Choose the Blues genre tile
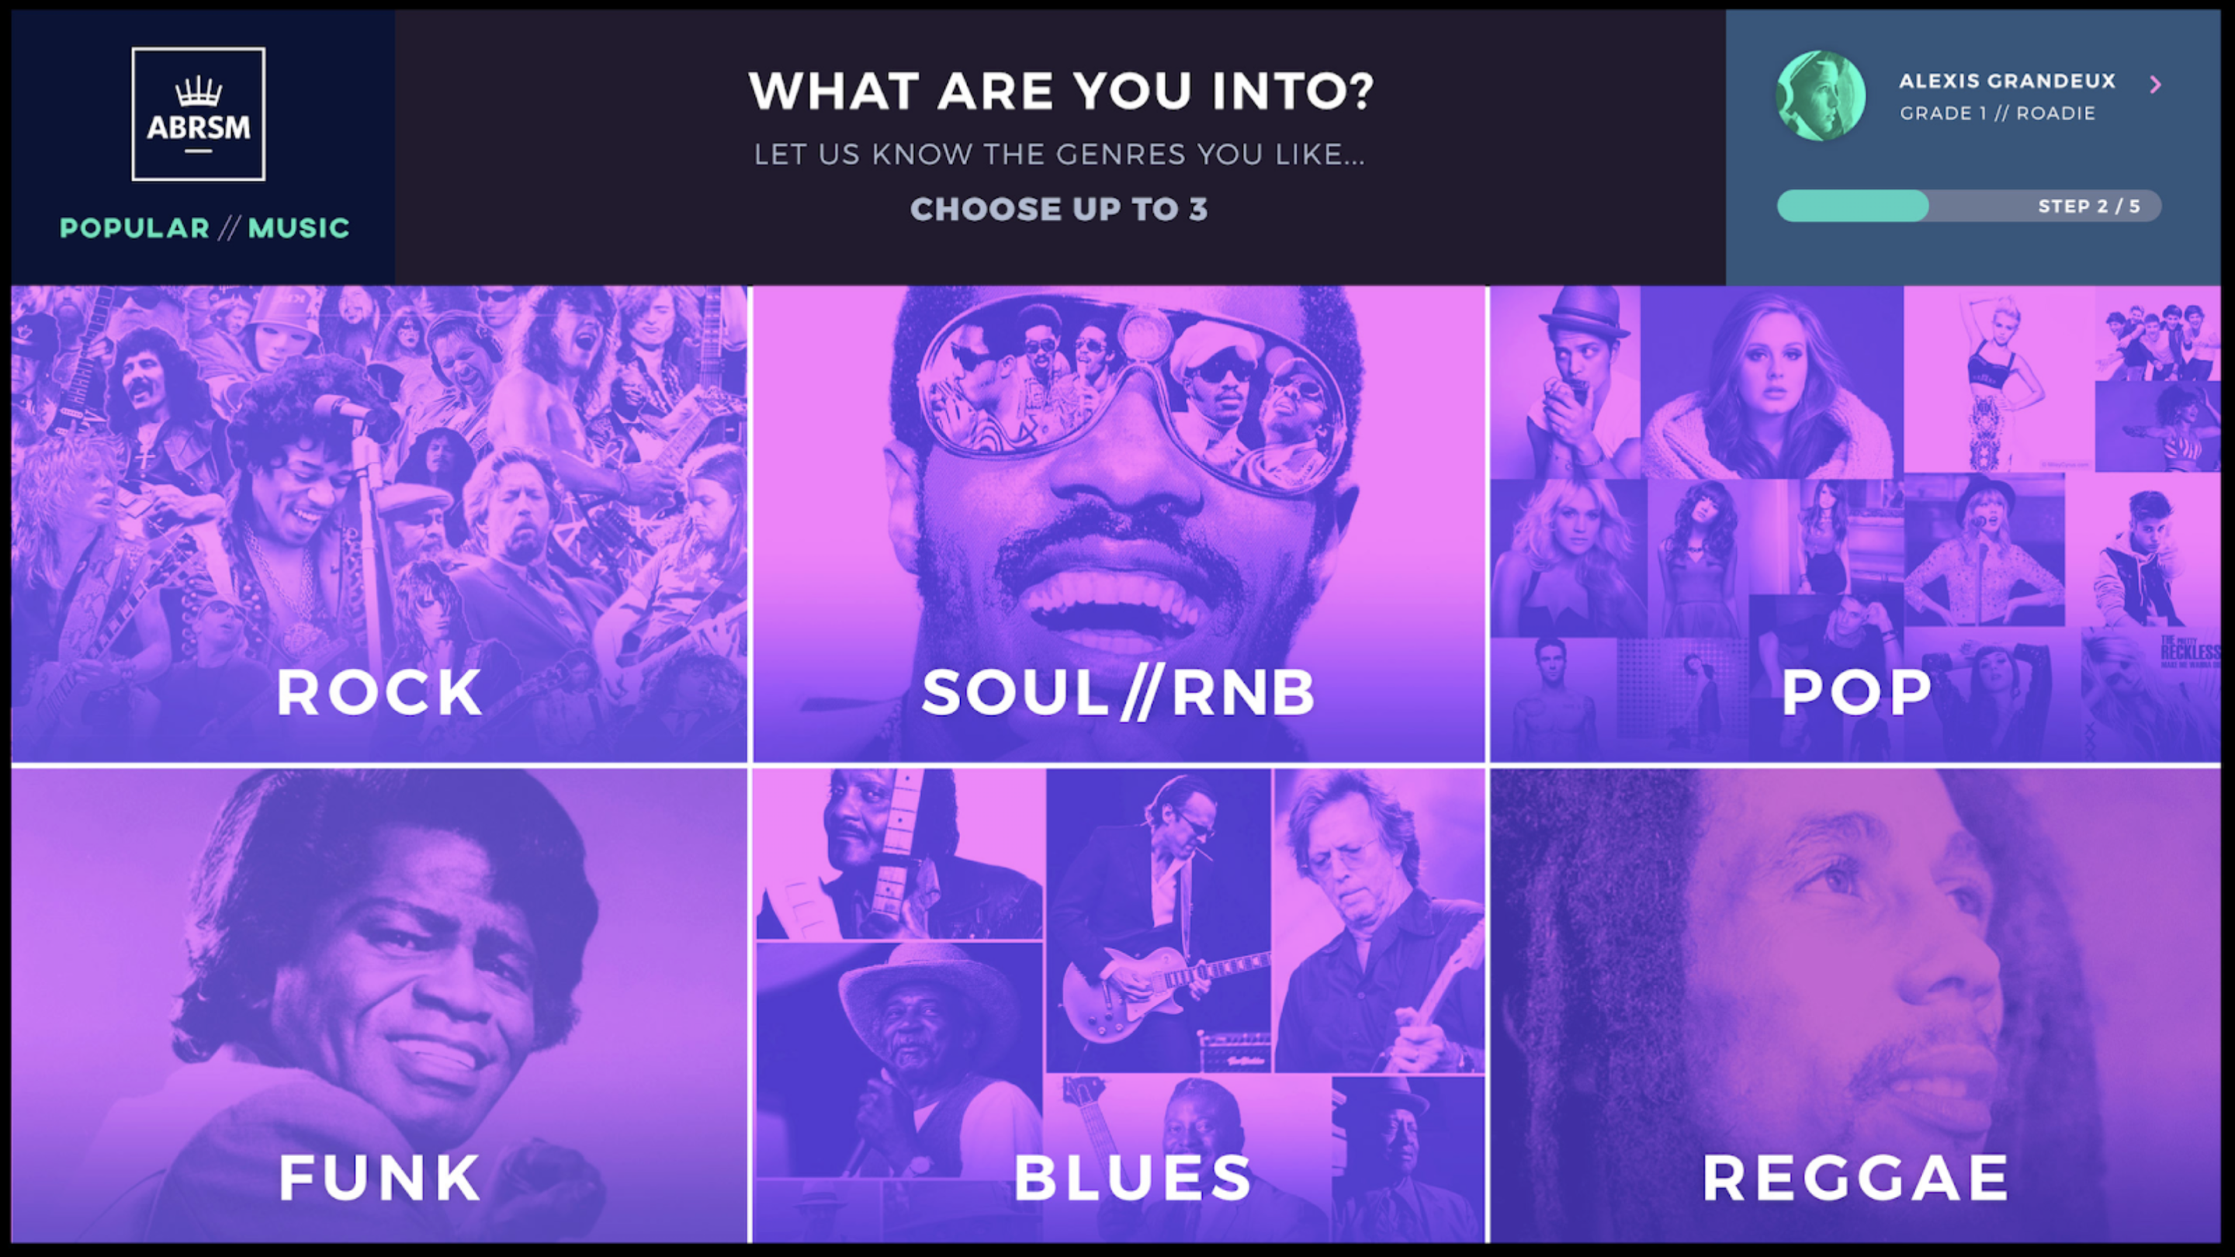Screen dimensions: 2235x1257 point(1118,1006)
